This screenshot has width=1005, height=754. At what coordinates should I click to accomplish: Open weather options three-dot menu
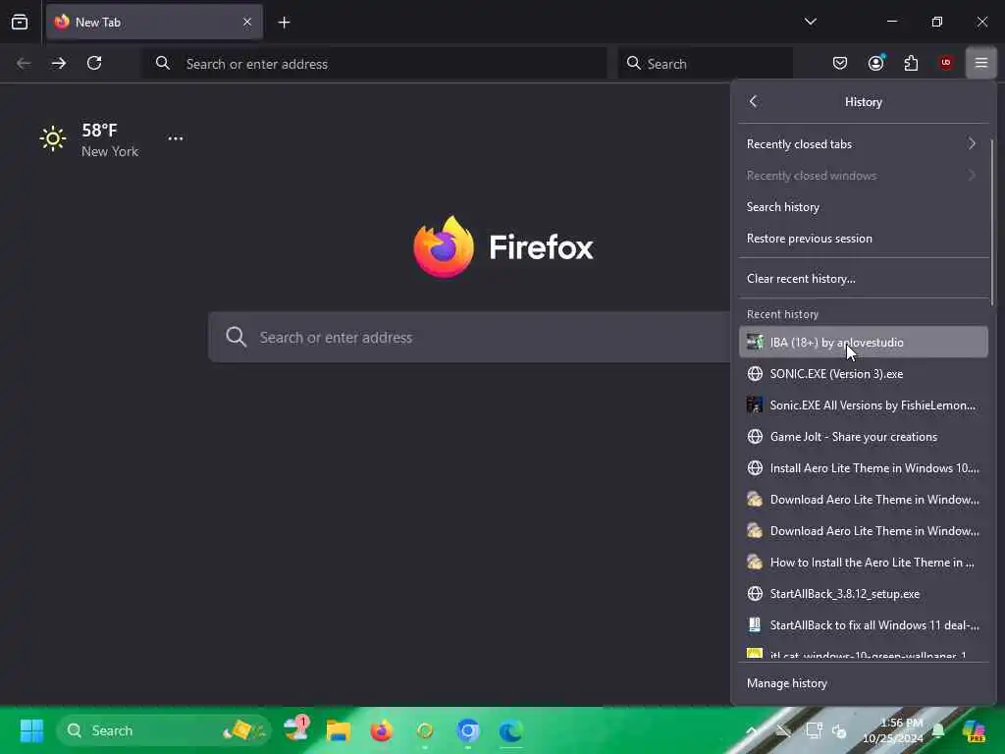175,138
